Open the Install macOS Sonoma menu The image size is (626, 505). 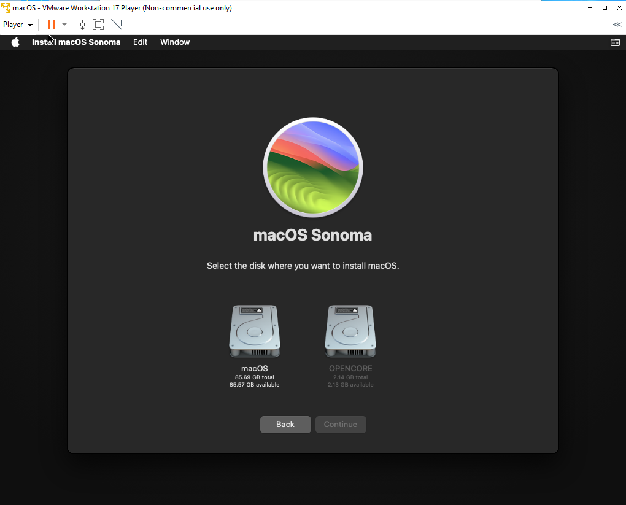coord(76,42)
